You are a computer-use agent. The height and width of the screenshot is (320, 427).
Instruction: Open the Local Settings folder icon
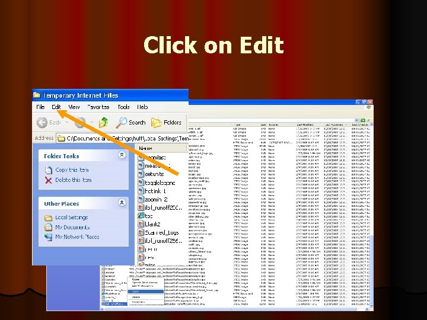pyautogui.click(x=48, y=217)
